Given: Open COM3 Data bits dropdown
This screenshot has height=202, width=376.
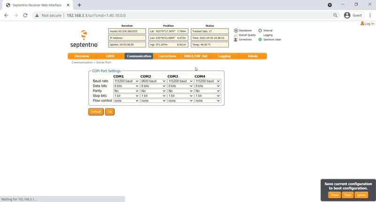Looking at the screenshot, I should pos(180,86).
